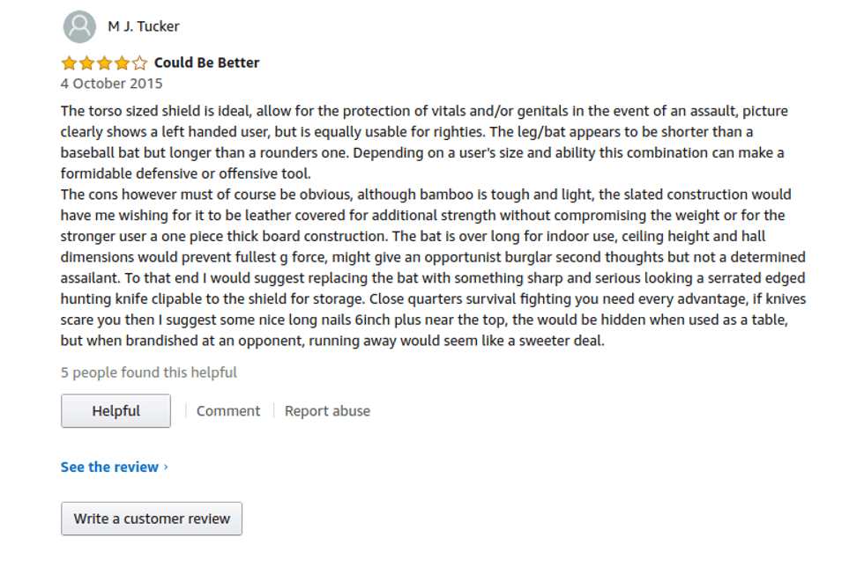
Task: Click the second gold rating star
Action: (x=86, y=63)
